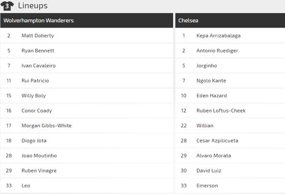The image size is (285, 194).
Task: Click the Lineups shirt icon
Action: point(7,6)
